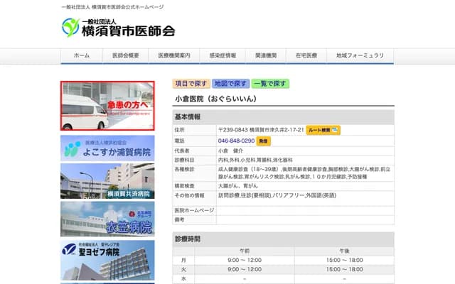The width and height of the screenshot is (455, 284).
Task: Click the phone number 046-848-0290
Action: [236, 141]
